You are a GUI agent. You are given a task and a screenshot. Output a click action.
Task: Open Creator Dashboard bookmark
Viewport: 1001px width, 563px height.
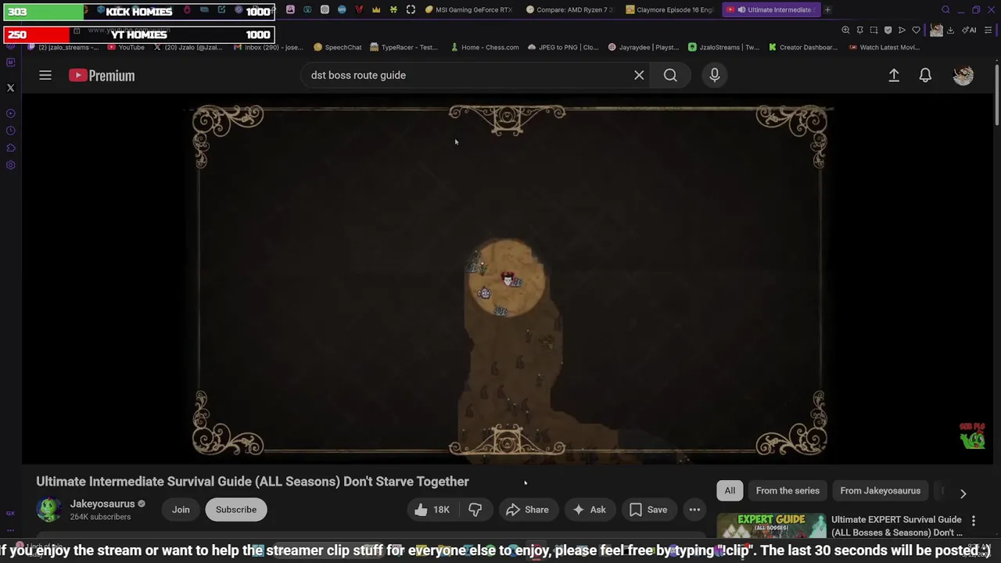click(x=803, y=47)
